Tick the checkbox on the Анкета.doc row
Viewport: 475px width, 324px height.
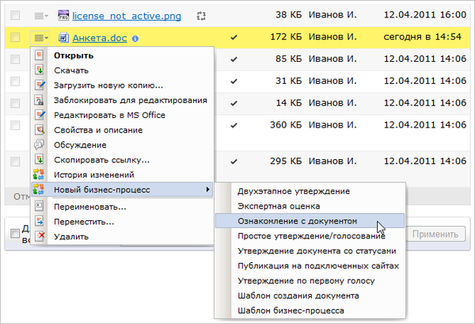[15, 37]
